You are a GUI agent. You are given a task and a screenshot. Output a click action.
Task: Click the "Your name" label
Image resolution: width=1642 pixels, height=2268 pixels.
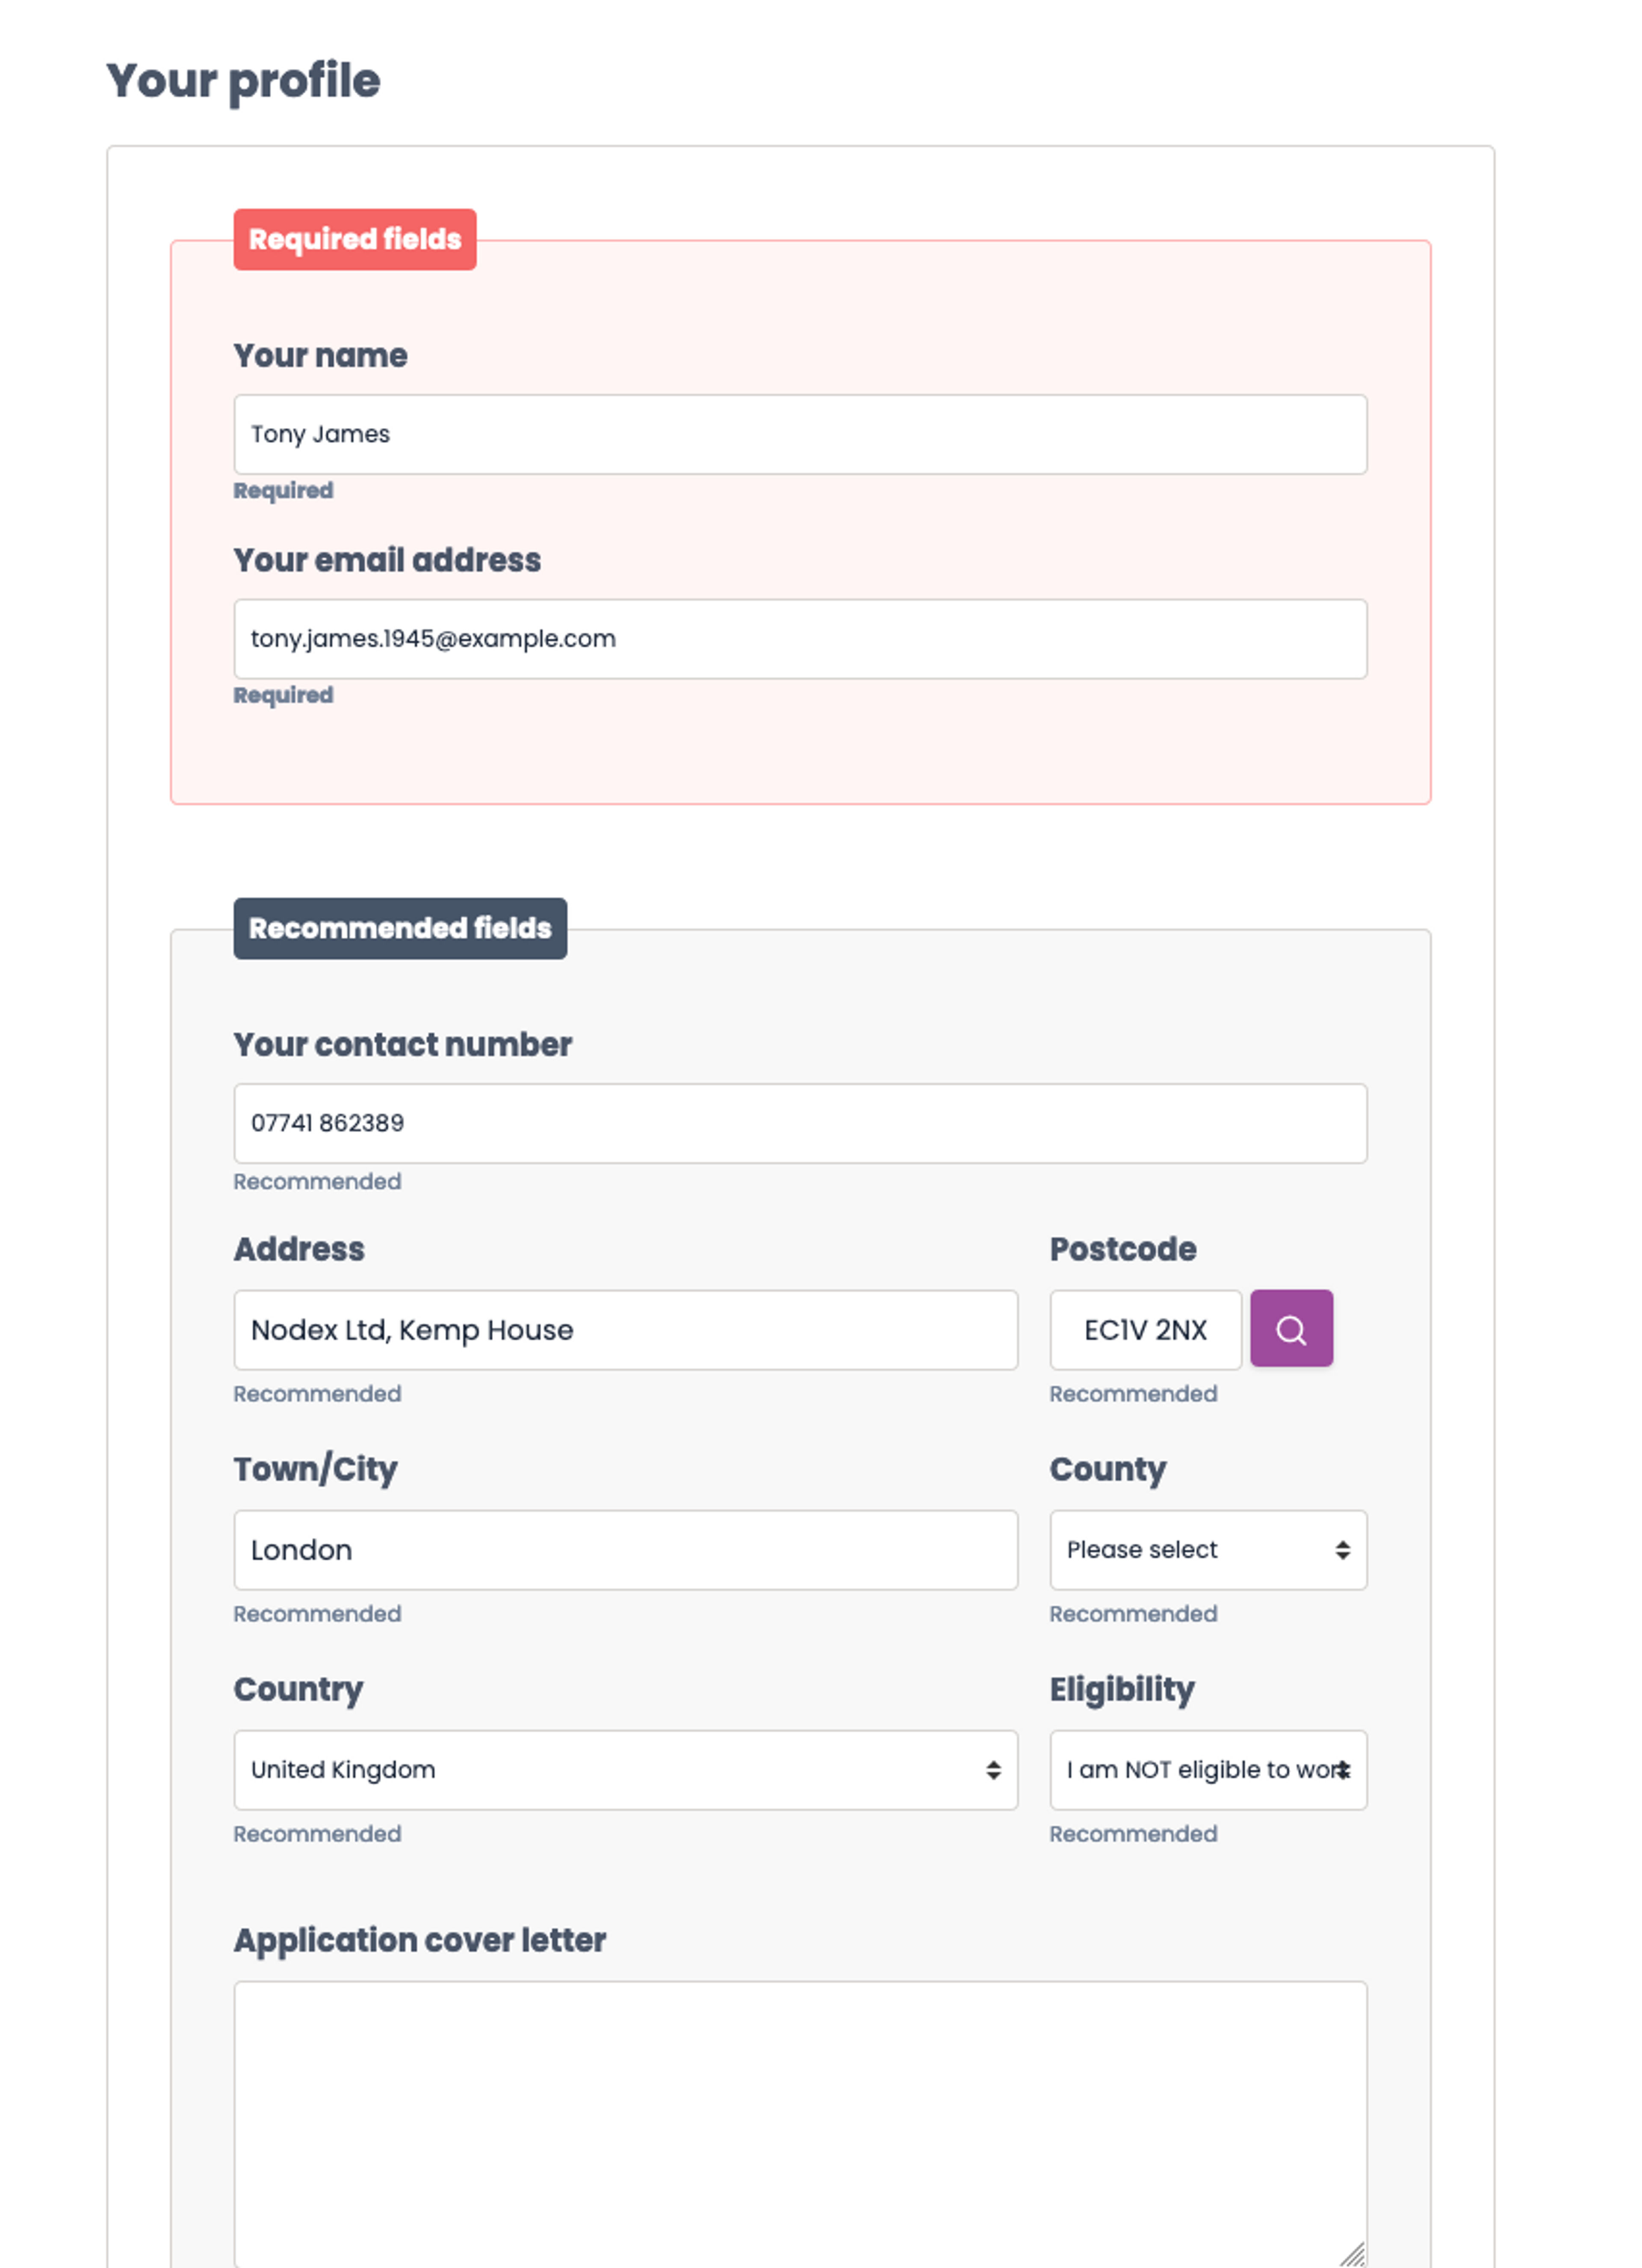coord(320,356)
